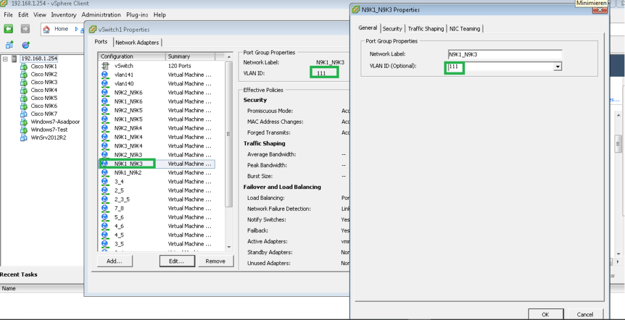Click Cancel in N9K1_N9K3 Properties
The height and width of the screenshot is (320, 625).
pos(585,315)
